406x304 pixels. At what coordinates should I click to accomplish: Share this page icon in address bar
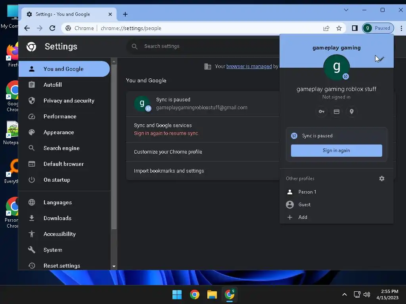tap(326, 28)
